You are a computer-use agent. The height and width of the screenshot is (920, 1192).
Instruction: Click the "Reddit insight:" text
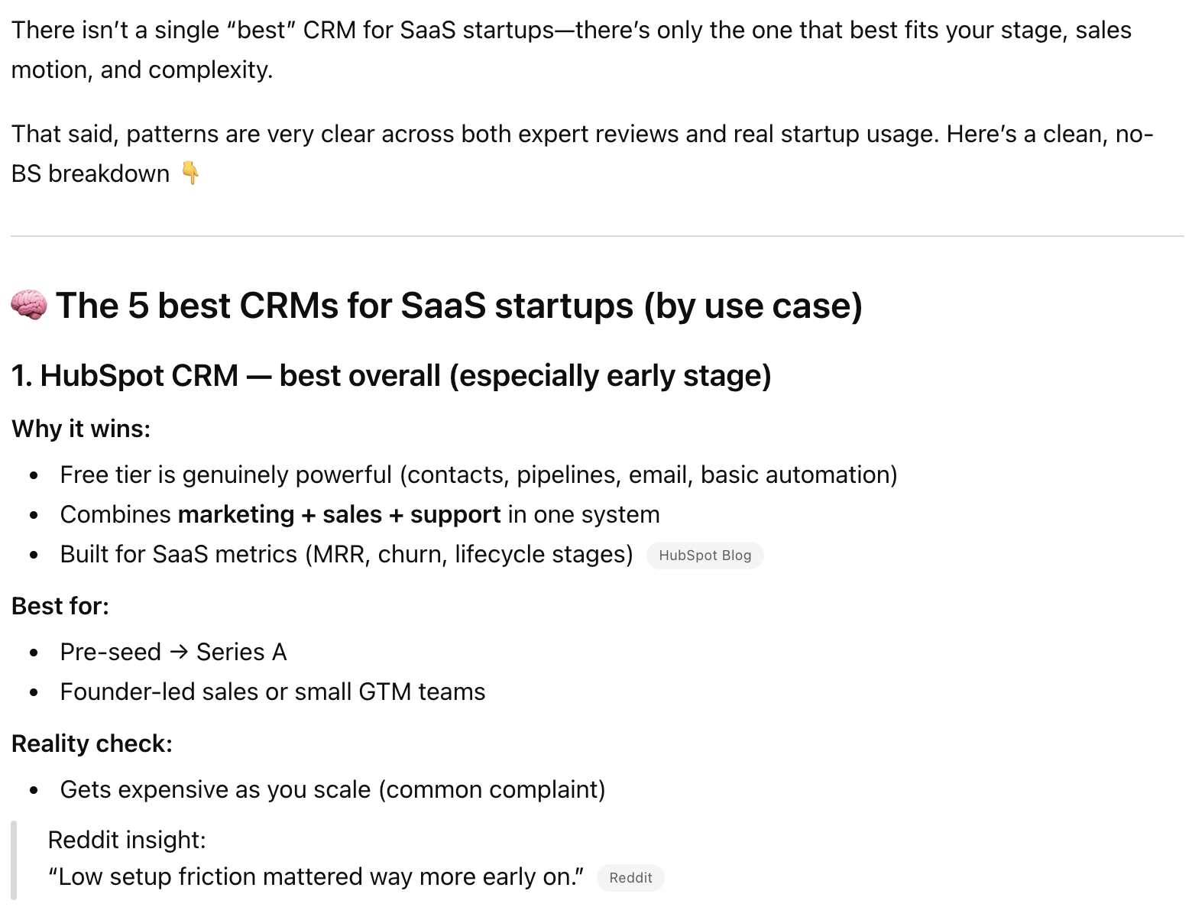pos(127,840)
